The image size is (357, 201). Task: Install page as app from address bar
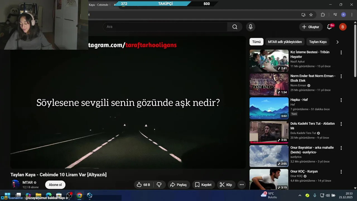click(303, 15)
